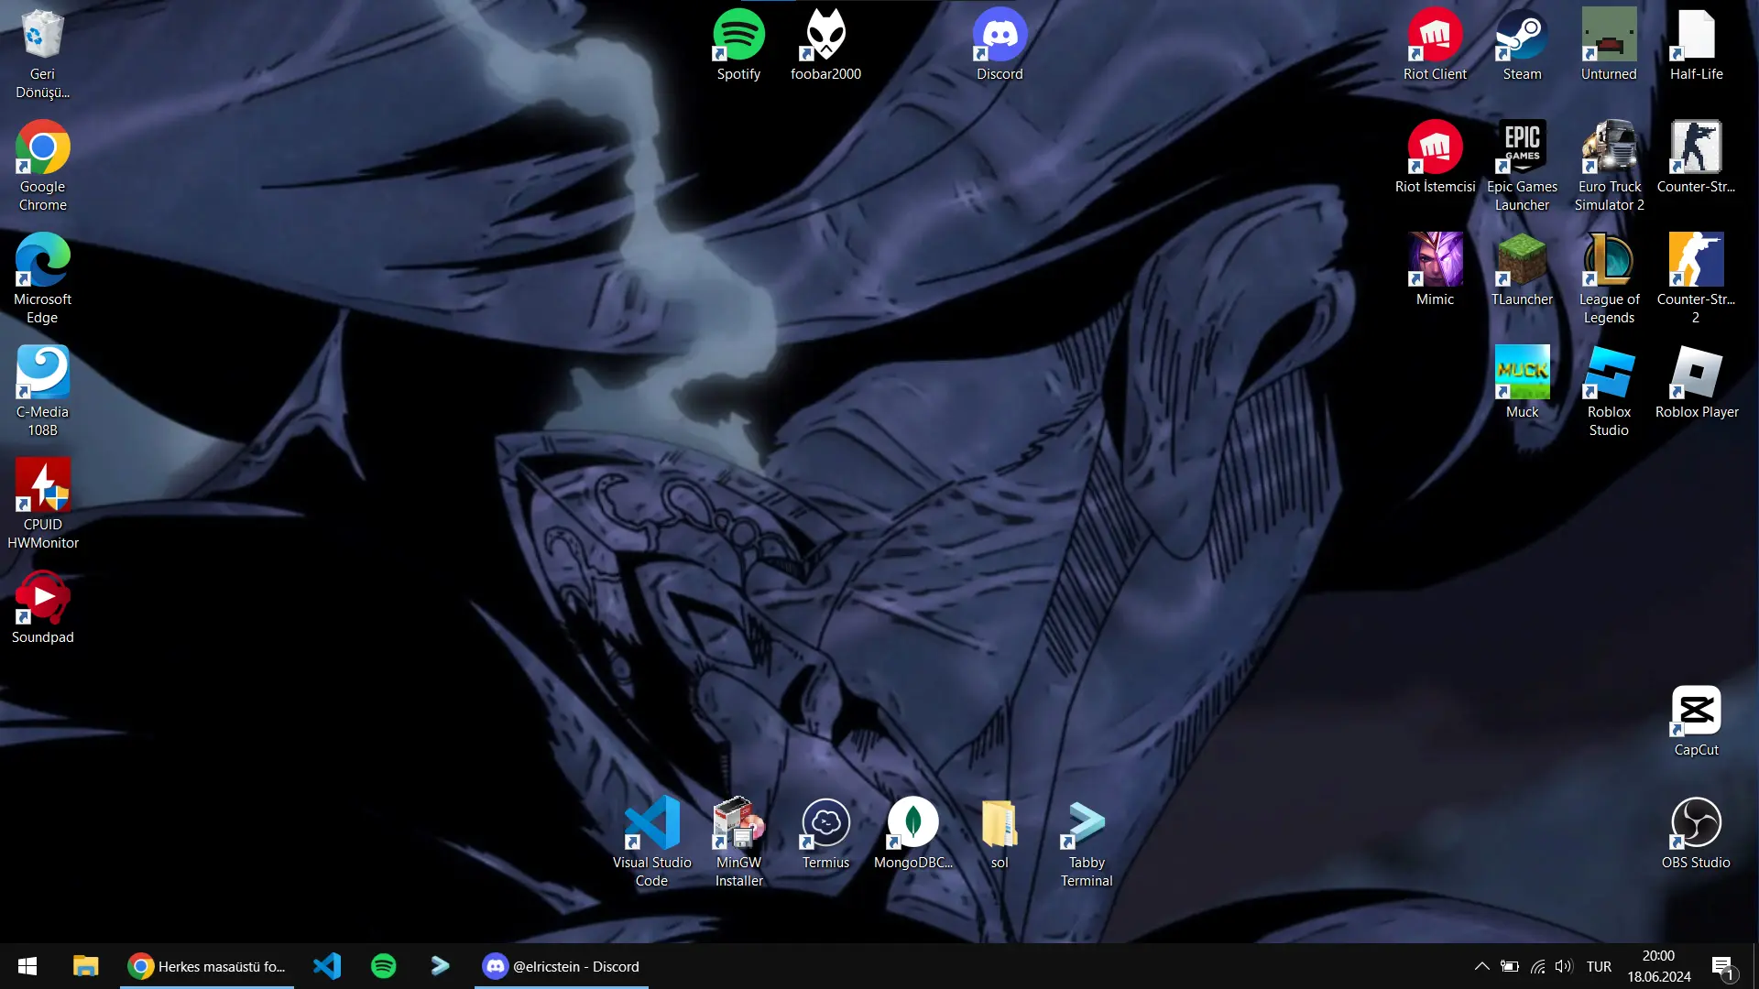Open the Windows Start menu

pyautogui.click(x=27, y=966)
